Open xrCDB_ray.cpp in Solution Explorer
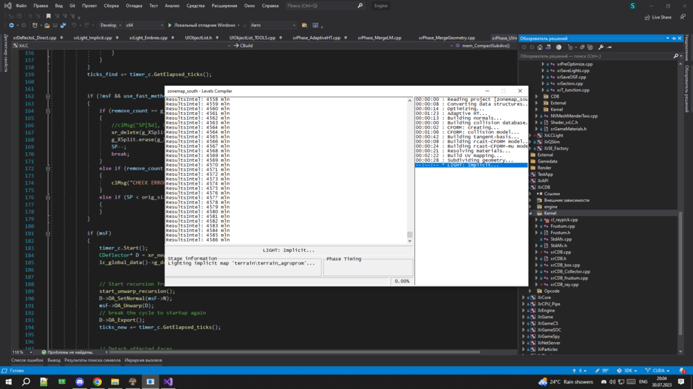The height and width of the screenshot is (389, 693). pos(564,284)
